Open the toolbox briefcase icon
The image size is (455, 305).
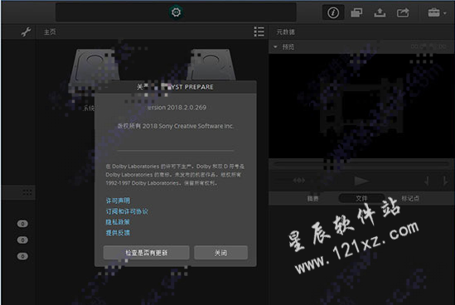pos(433,12)
